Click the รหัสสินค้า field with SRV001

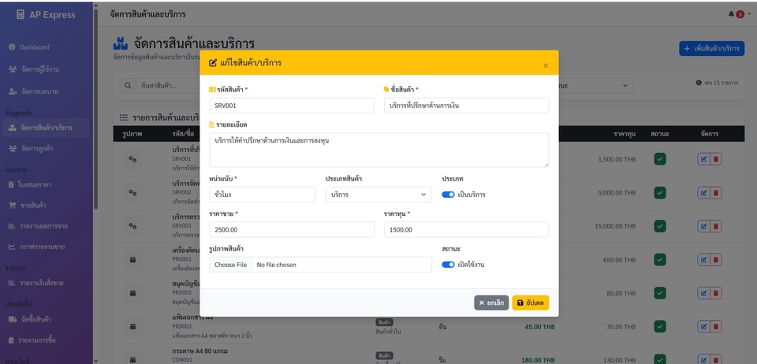292,106
